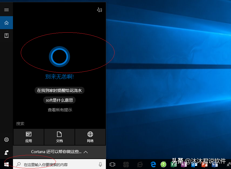Open the Settings gear in the sidebar

pos(6,140)
